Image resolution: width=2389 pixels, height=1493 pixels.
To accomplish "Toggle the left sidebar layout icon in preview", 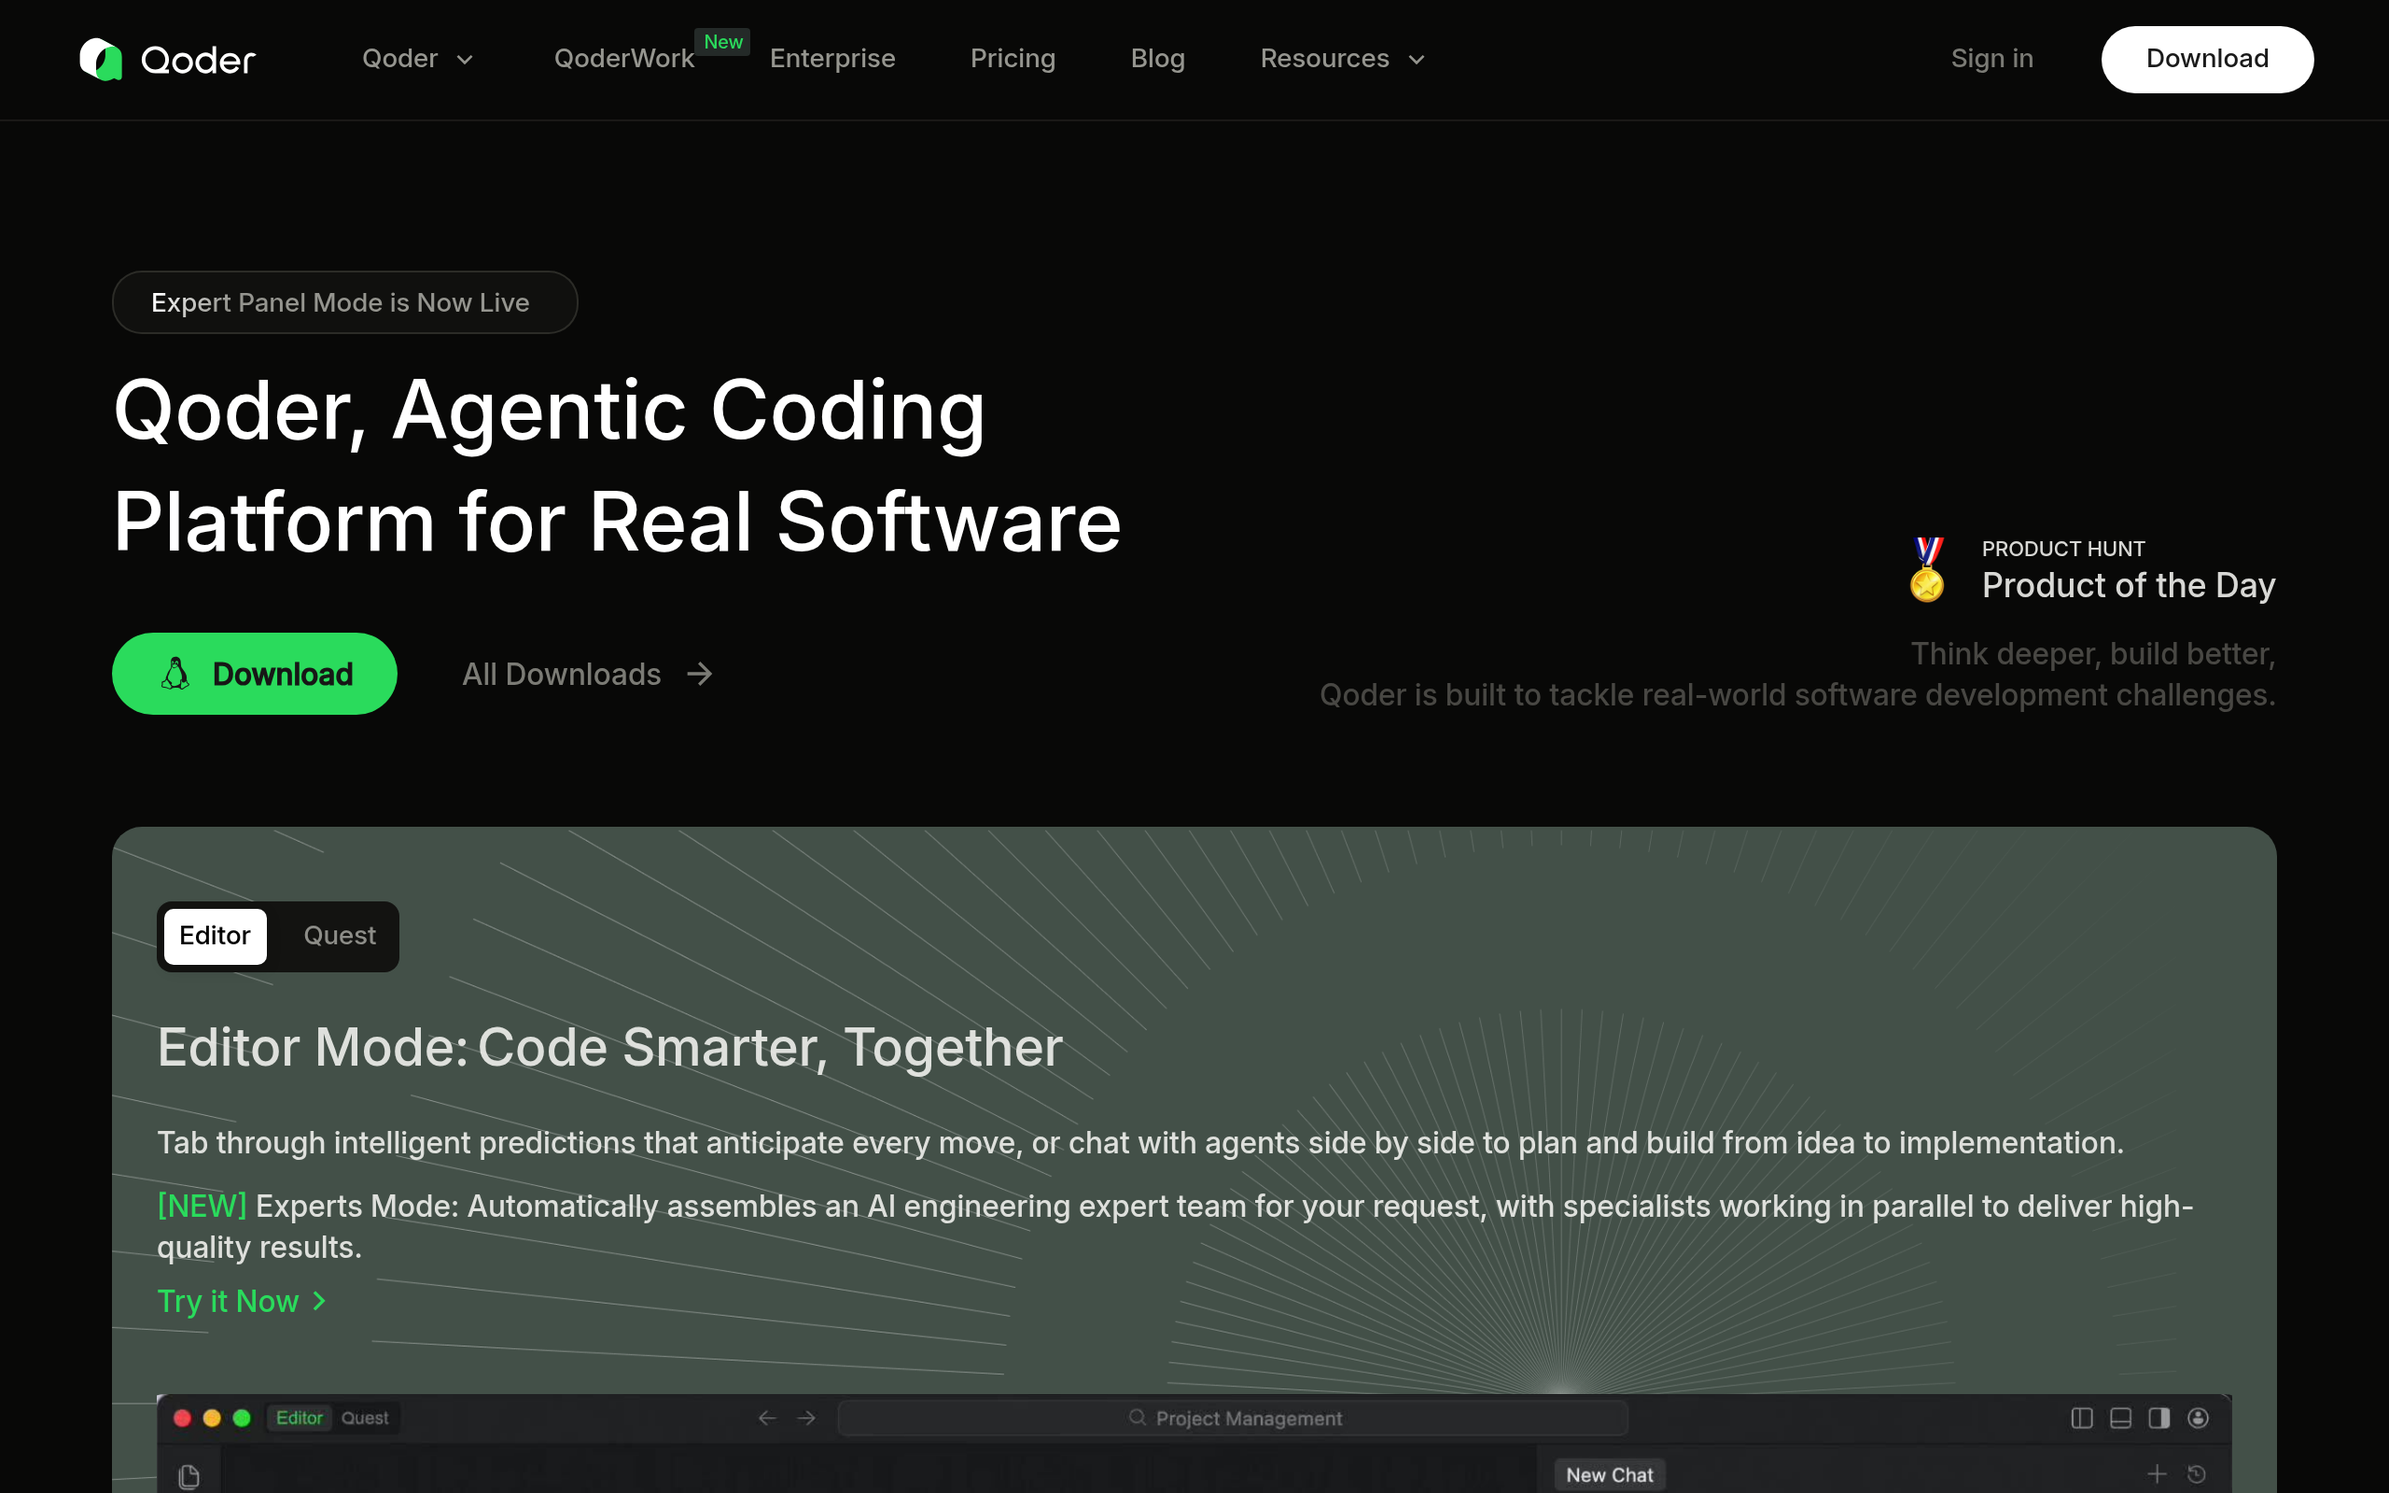I will [2082, 1418].
